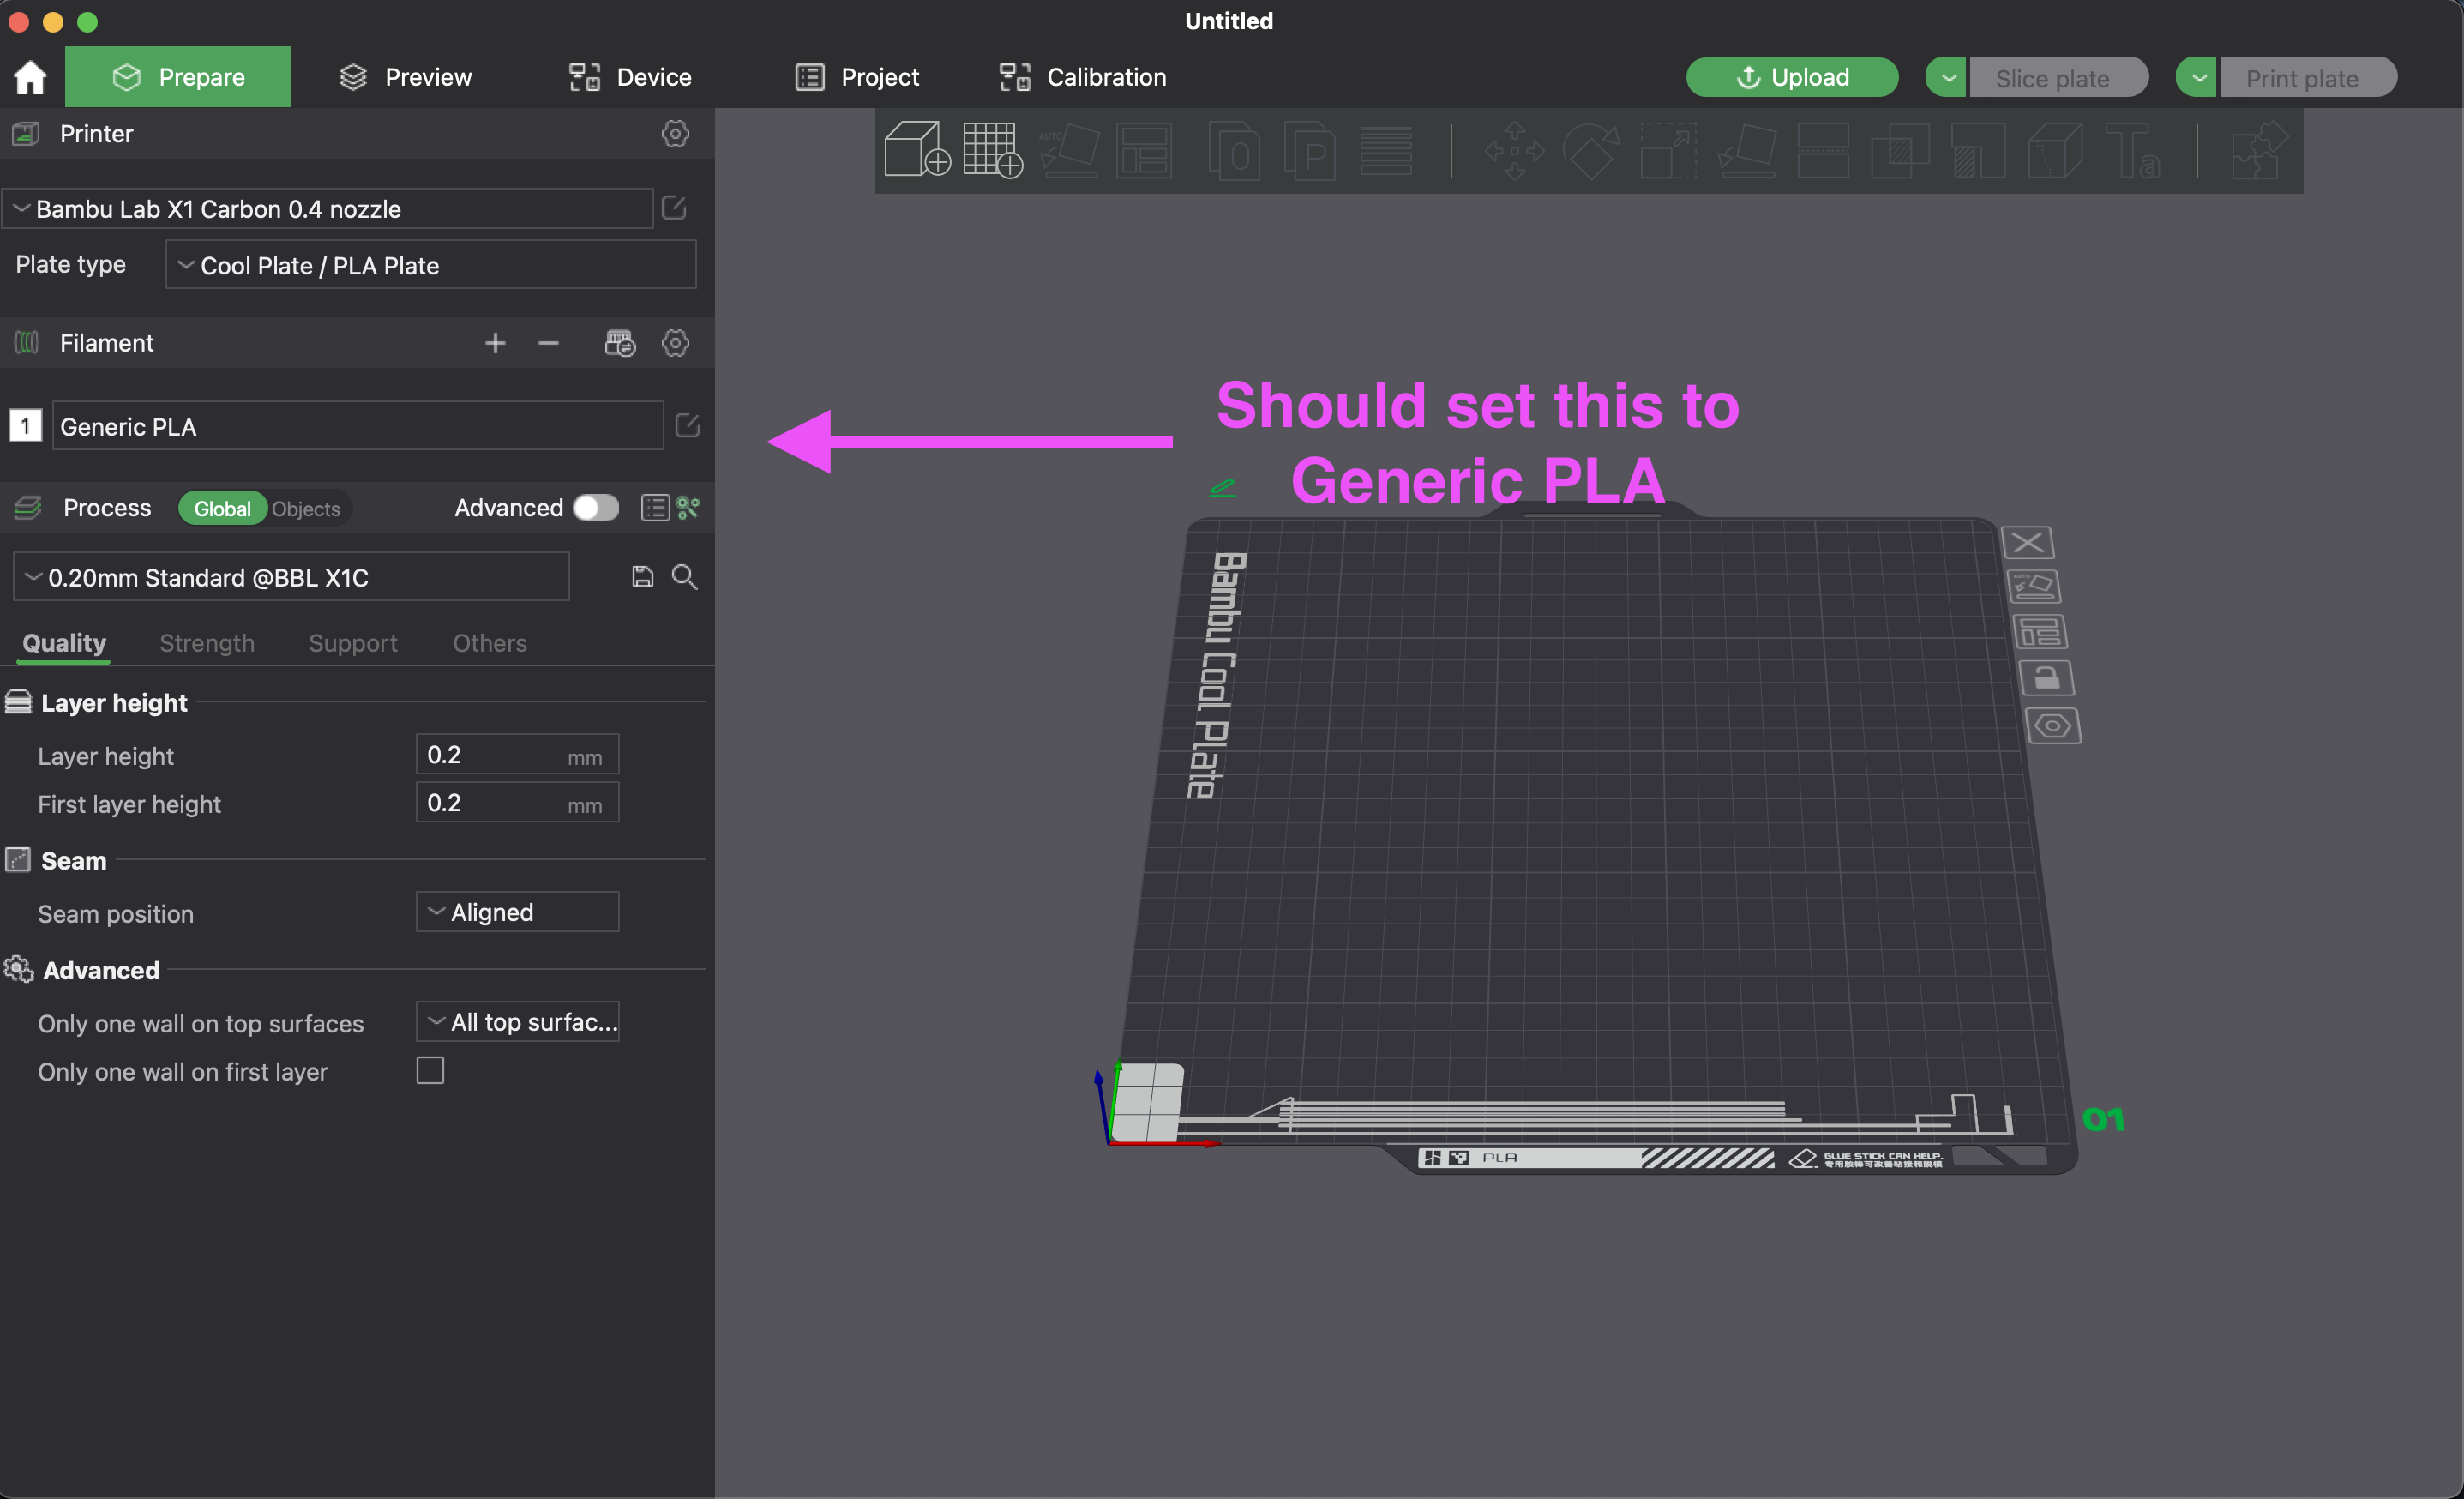This screenshot has height=1499, width=2464.
Task: Open the Plate type dropdown
Action: pyautogui.click(x=430, y=265)
